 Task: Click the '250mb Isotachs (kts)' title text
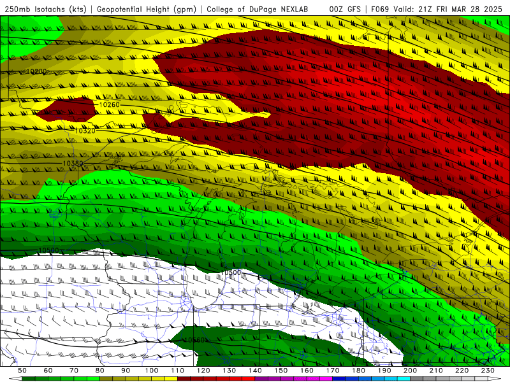[45, 9]
